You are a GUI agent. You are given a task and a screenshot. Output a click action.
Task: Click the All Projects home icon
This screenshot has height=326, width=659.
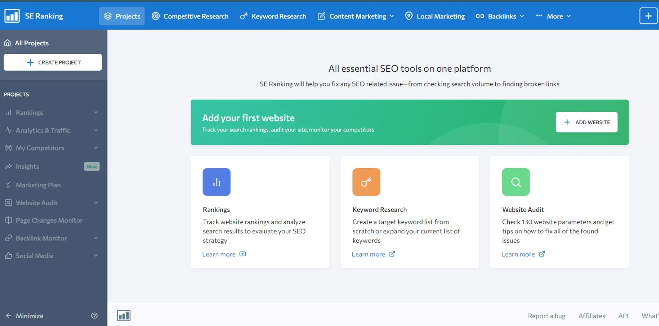pos(8,43)
